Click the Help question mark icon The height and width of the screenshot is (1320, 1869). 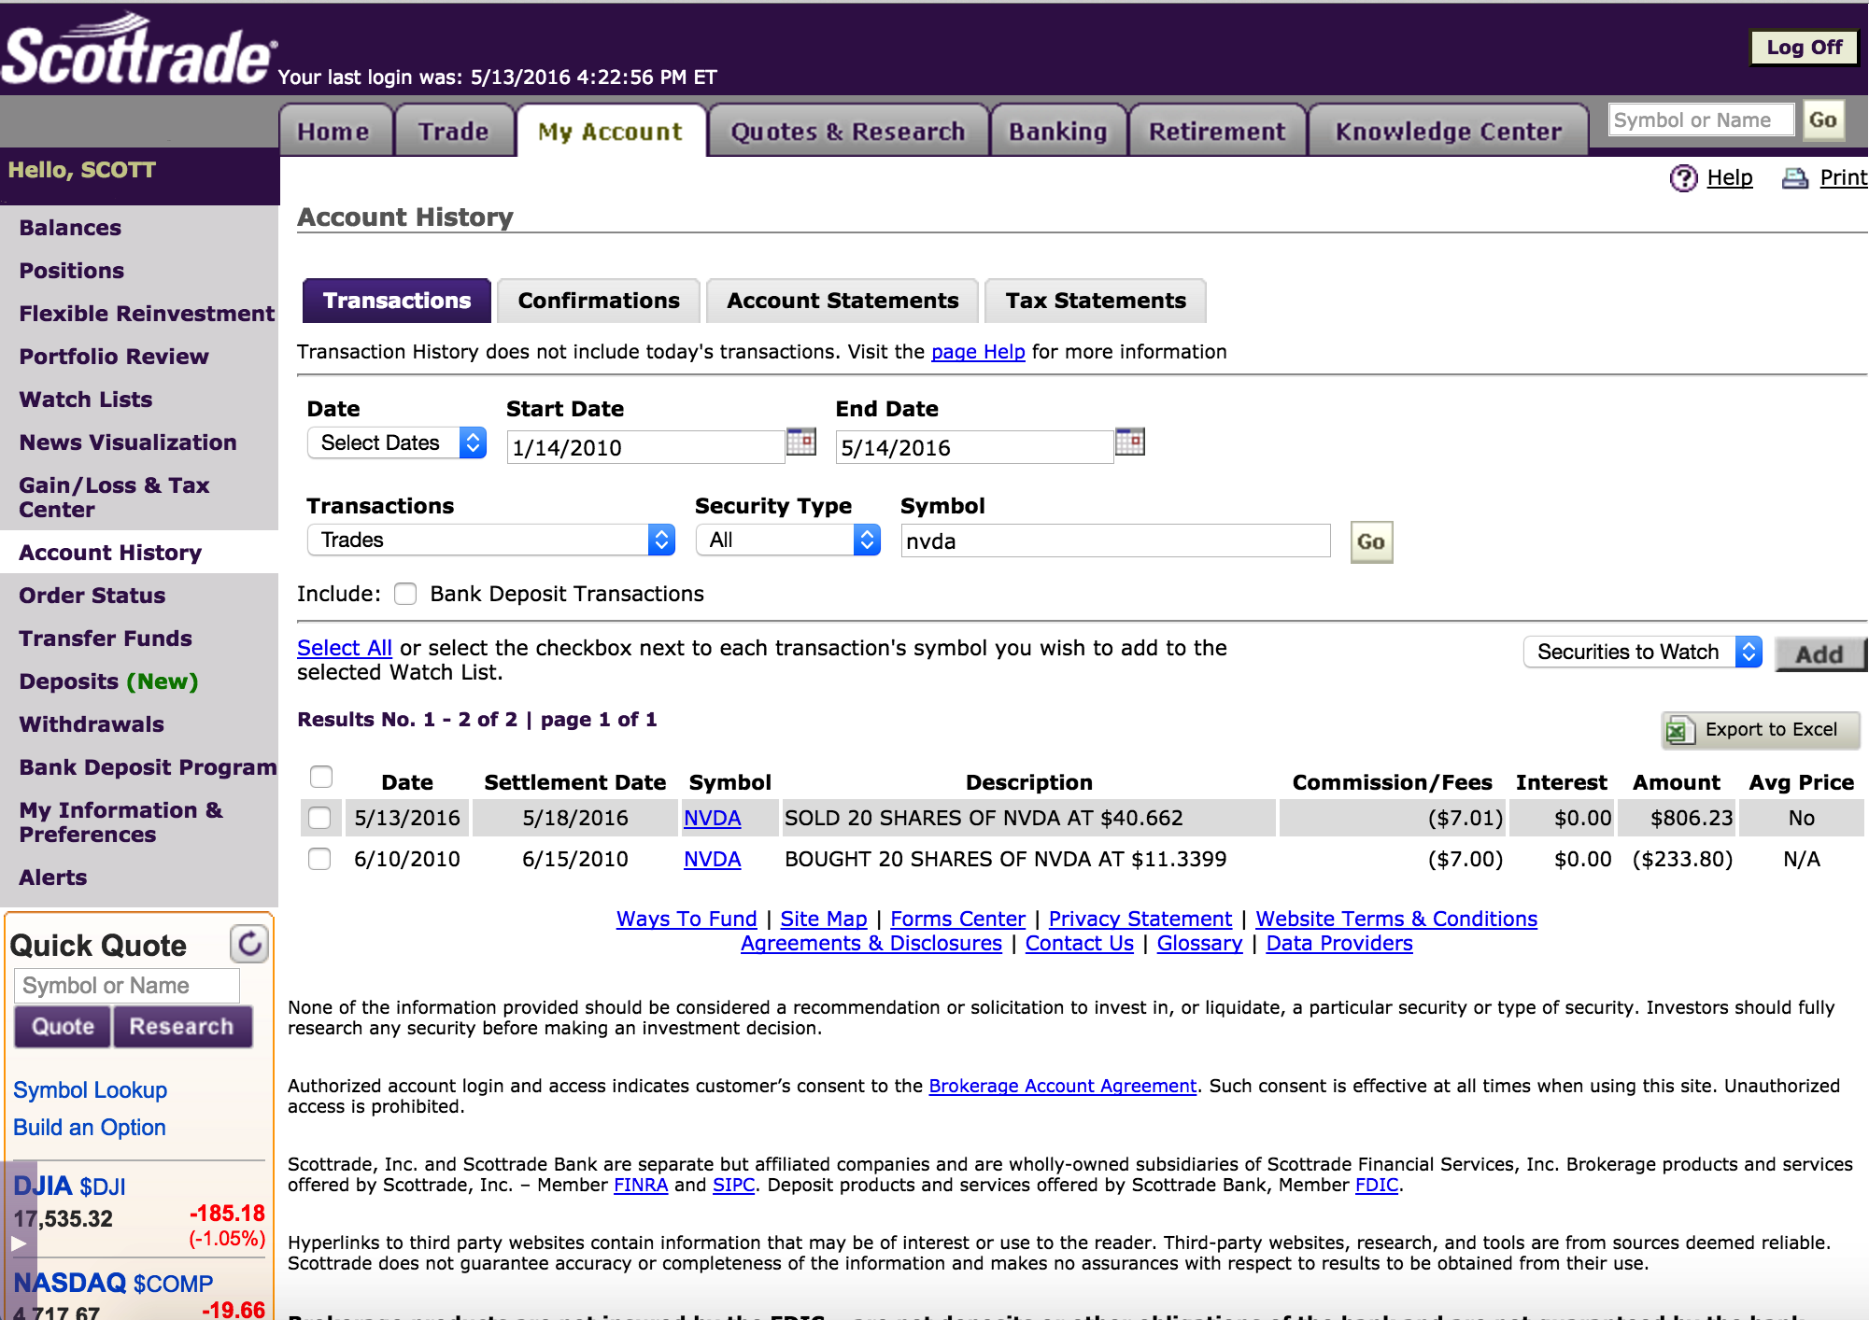coord(1683,178)
